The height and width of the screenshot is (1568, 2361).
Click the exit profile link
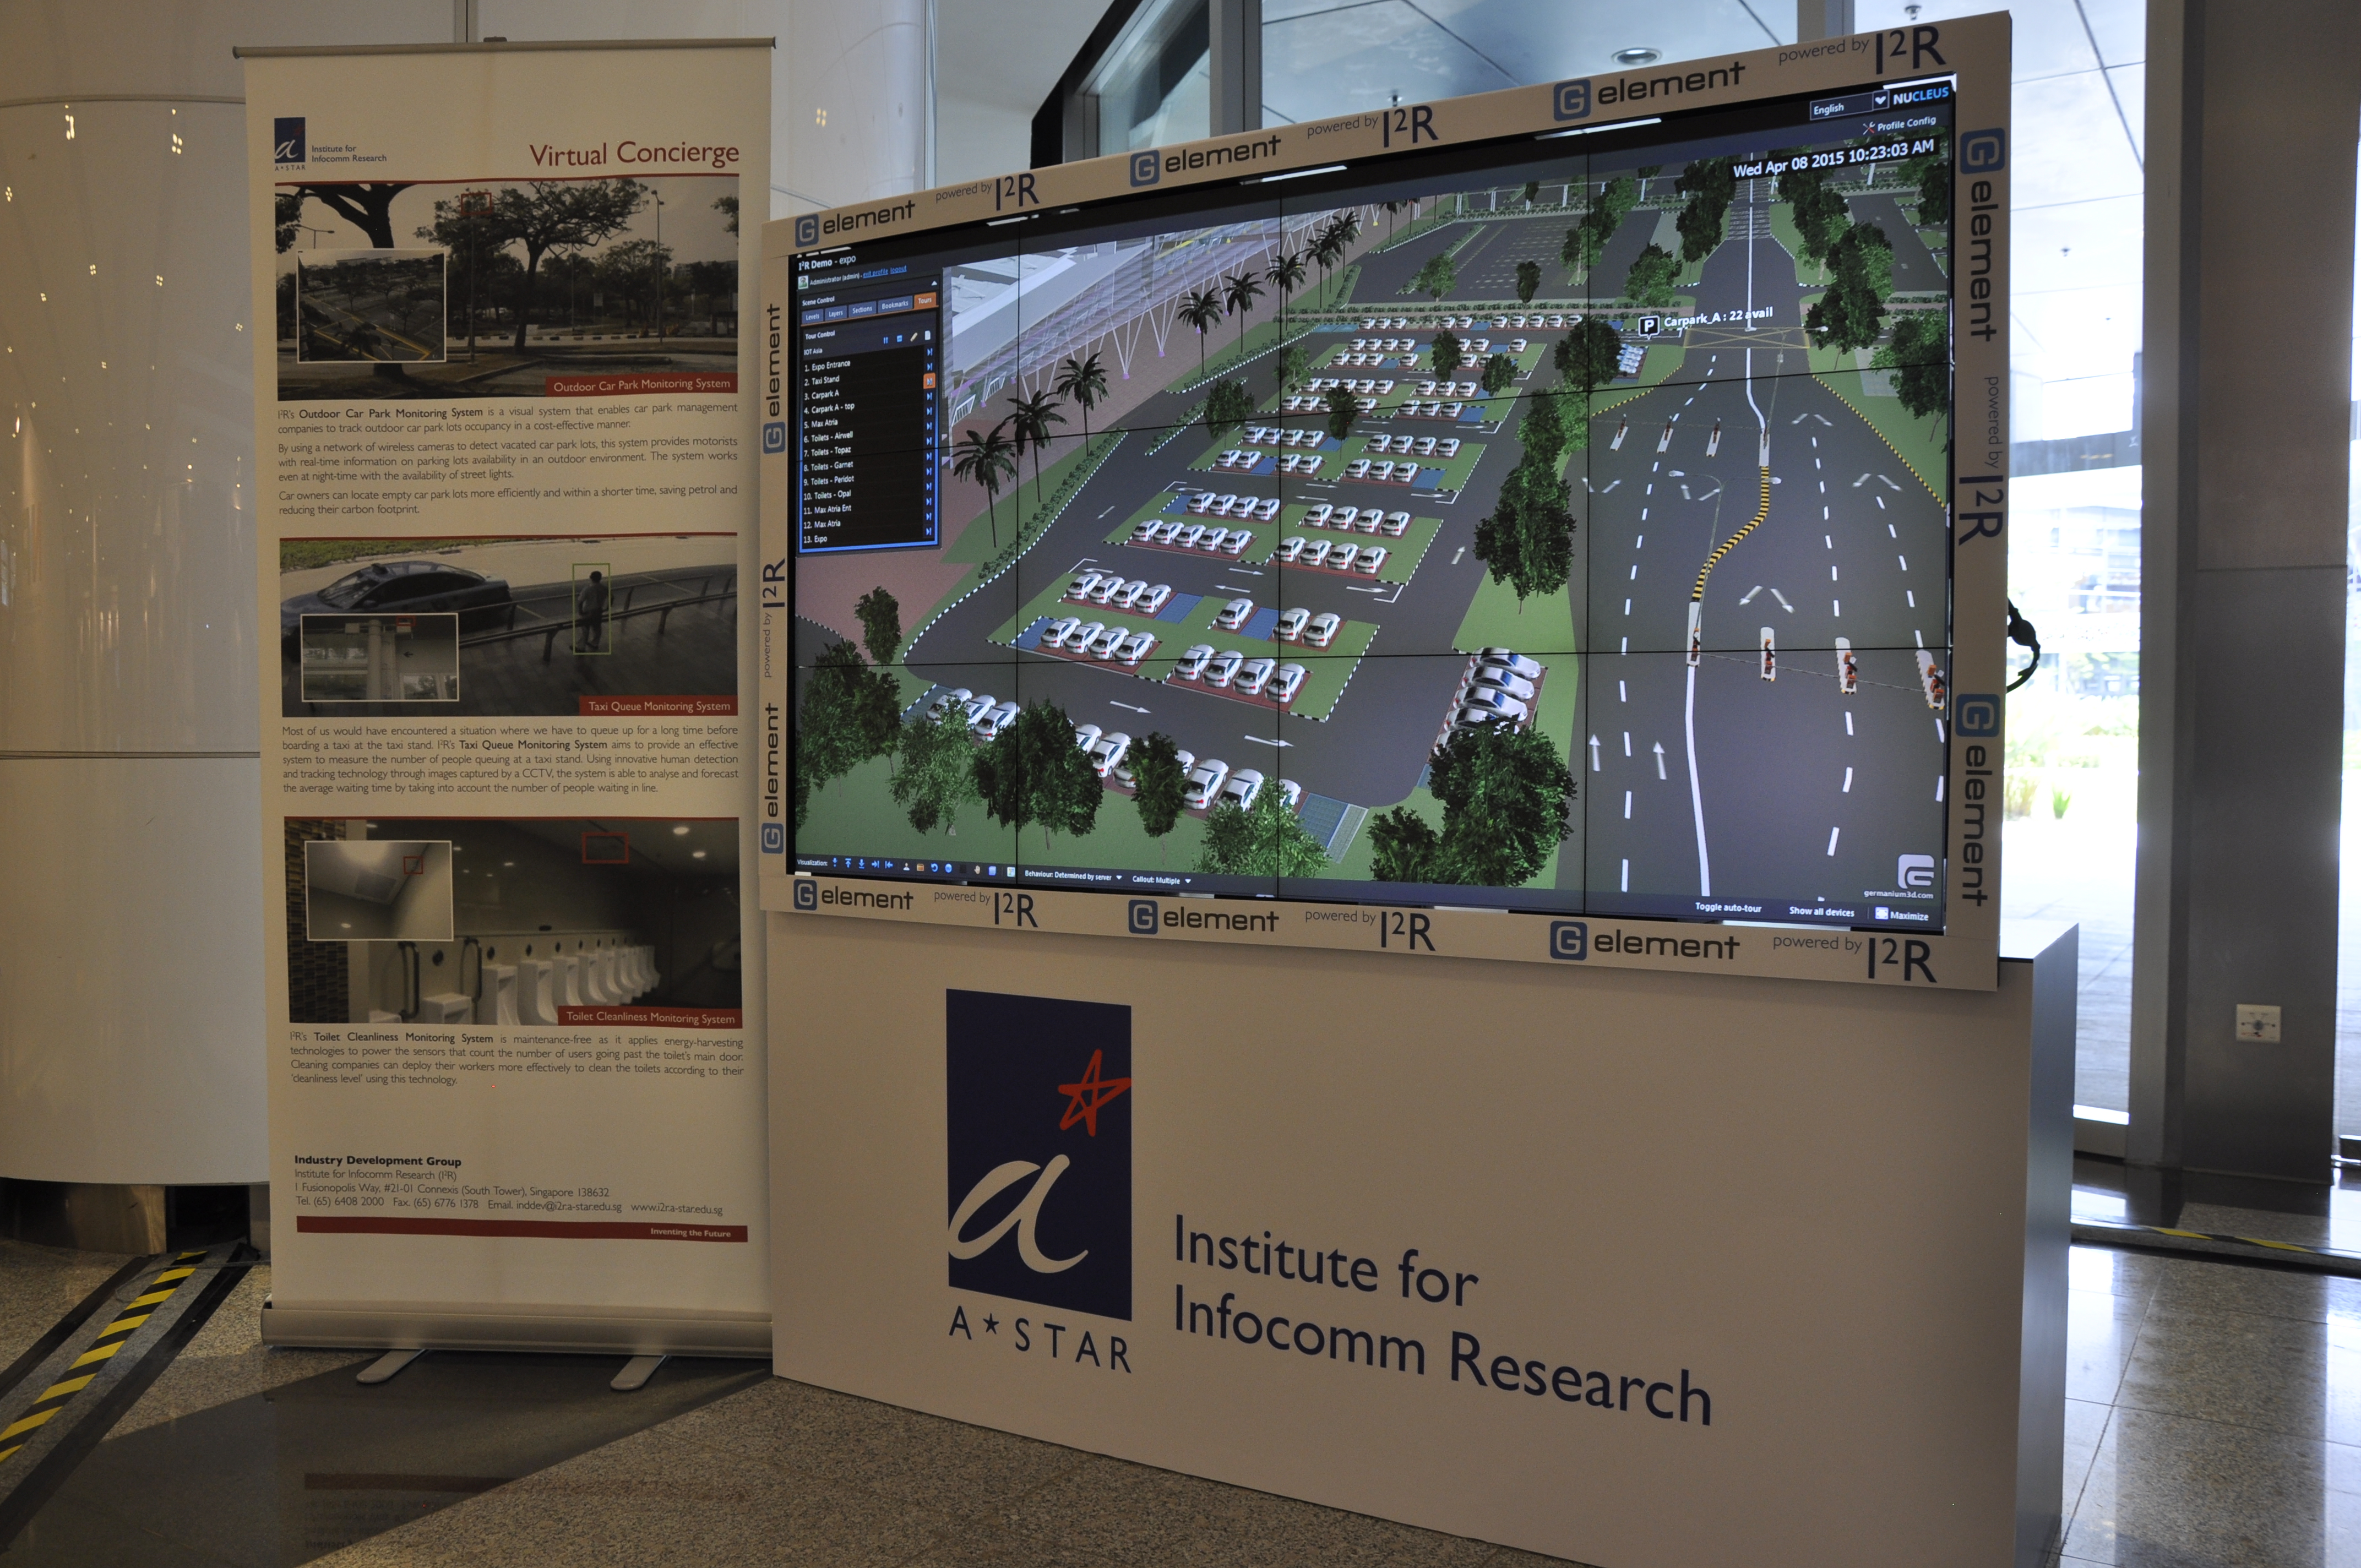(x=876, y=273)
